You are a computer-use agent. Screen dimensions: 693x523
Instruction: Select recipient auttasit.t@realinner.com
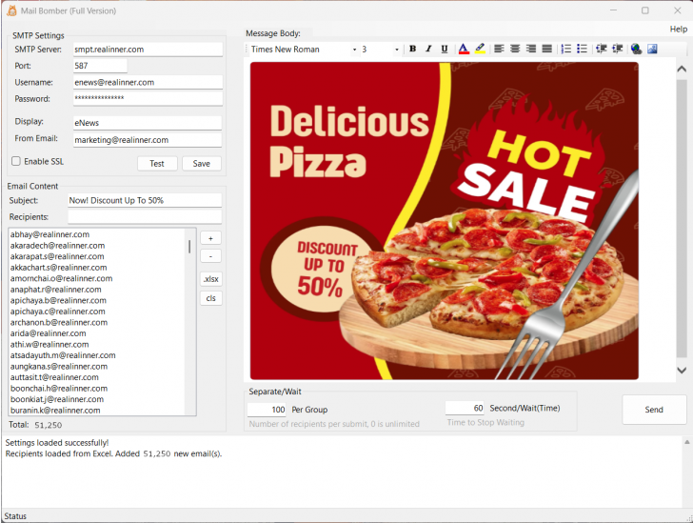tap(54, 377)
